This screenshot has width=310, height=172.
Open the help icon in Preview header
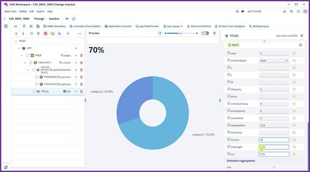point(214,33)
